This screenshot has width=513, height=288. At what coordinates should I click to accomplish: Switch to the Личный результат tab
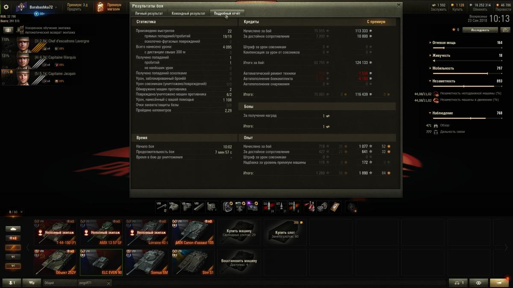point(149,13)
